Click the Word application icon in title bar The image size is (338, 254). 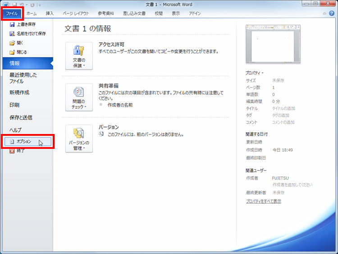click(6, 5)
